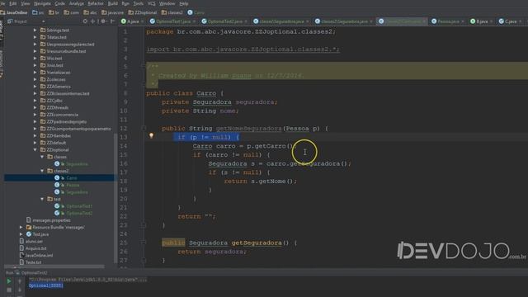Open the Run menu
Image resolution: width=528 pixels, height=297 pixels.
[x=125, y=3]
